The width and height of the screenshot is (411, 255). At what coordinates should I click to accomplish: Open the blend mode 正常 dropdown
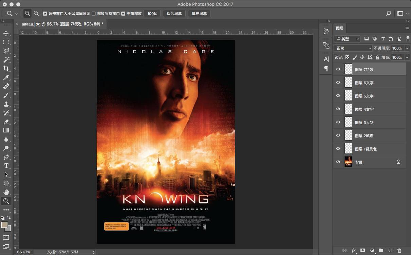353,48
